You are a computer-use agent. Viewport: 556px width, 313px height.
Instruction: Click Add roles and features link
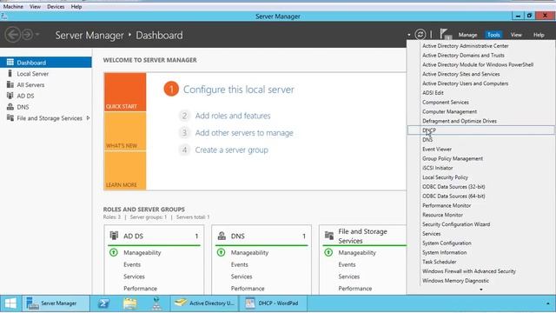[x=233, y=116]
